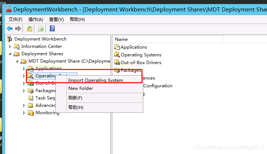This screenshot has height=154, width=267.
Task: Click the blue Help question mark icon
Action: coord(52,28)
